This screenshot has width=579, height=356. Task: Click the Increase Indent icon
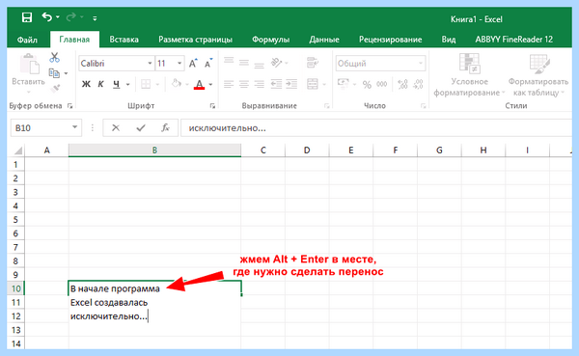click(291, 84)
